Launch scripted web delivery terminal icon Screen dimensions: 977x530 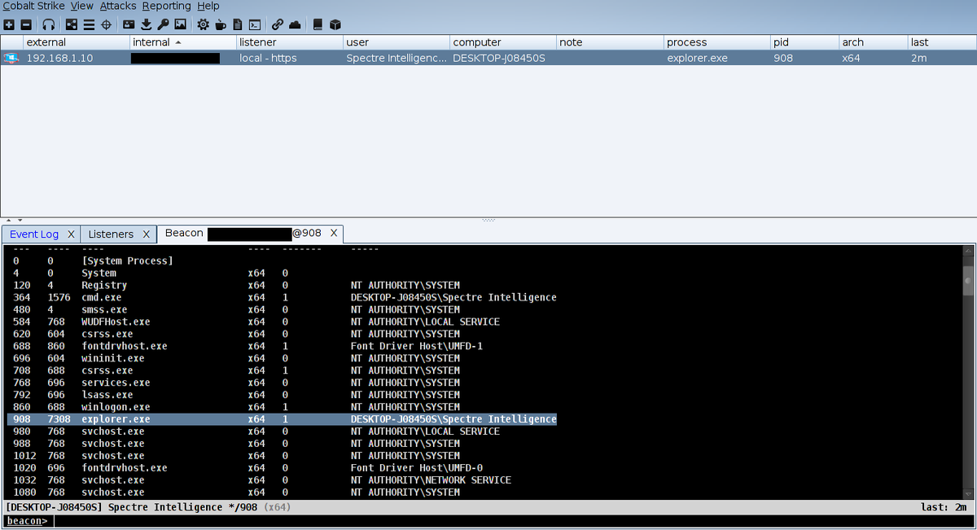click(x=254, y=24)
